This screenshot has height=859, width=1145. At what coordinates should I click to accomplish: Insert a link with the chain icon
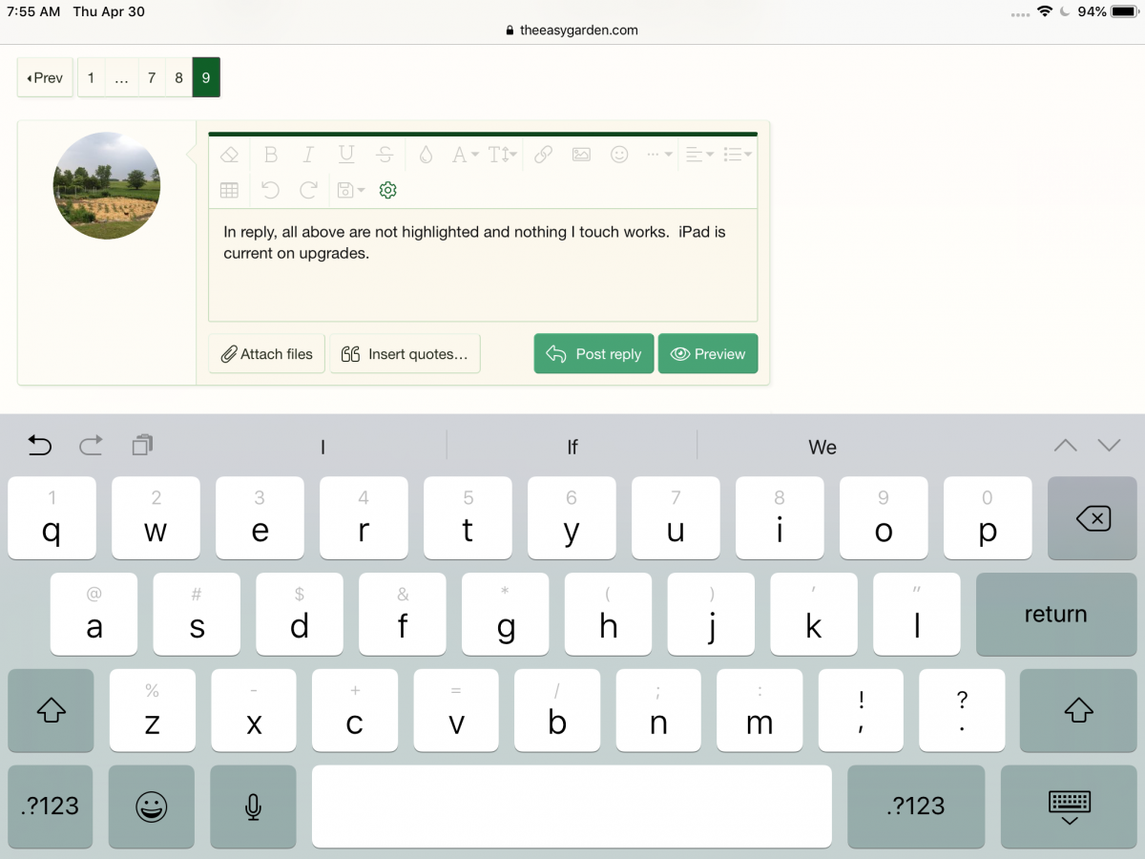543,155
